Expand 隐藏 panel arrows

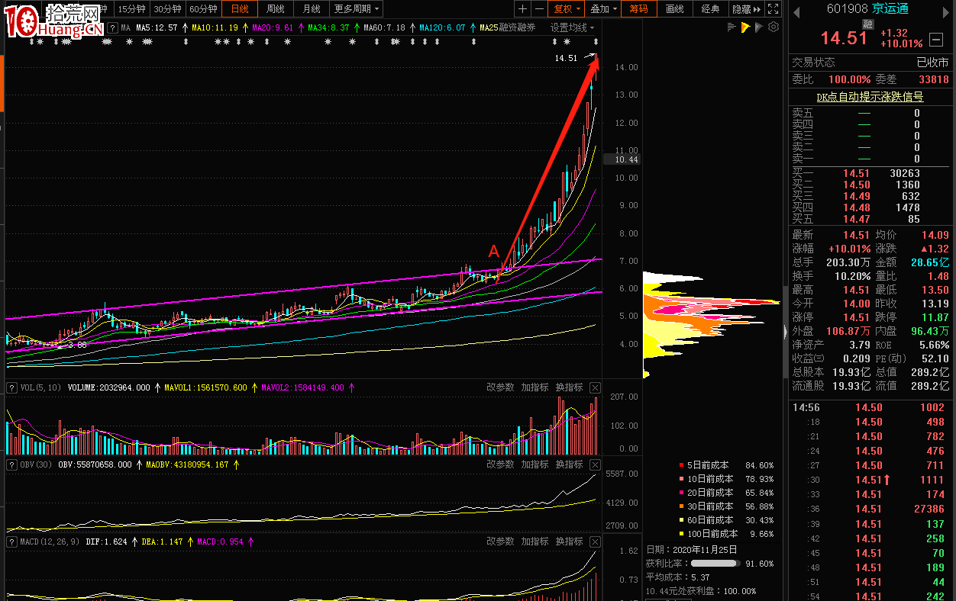(x=747, y=9)
